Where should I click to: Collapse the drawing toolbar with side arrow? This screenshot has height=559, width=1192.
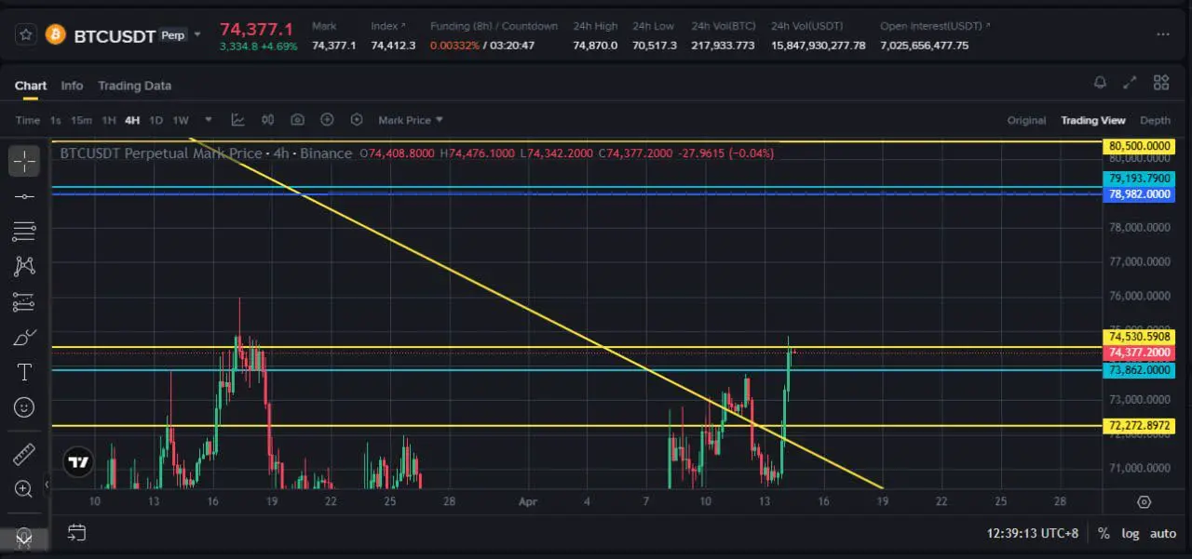click(x=47, y=484)
